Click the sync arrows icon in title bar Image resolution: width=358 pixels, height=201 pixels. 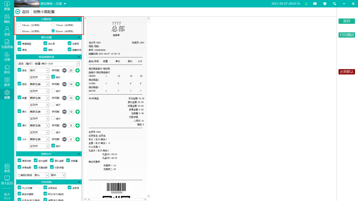pyautogui.click(x=334, y=4)
